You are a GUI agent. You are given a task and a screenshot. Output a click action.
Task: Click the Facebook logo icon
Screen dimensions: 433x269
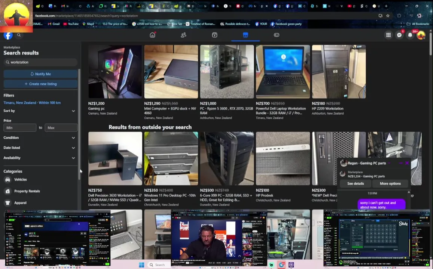click(x=8, y=35)
